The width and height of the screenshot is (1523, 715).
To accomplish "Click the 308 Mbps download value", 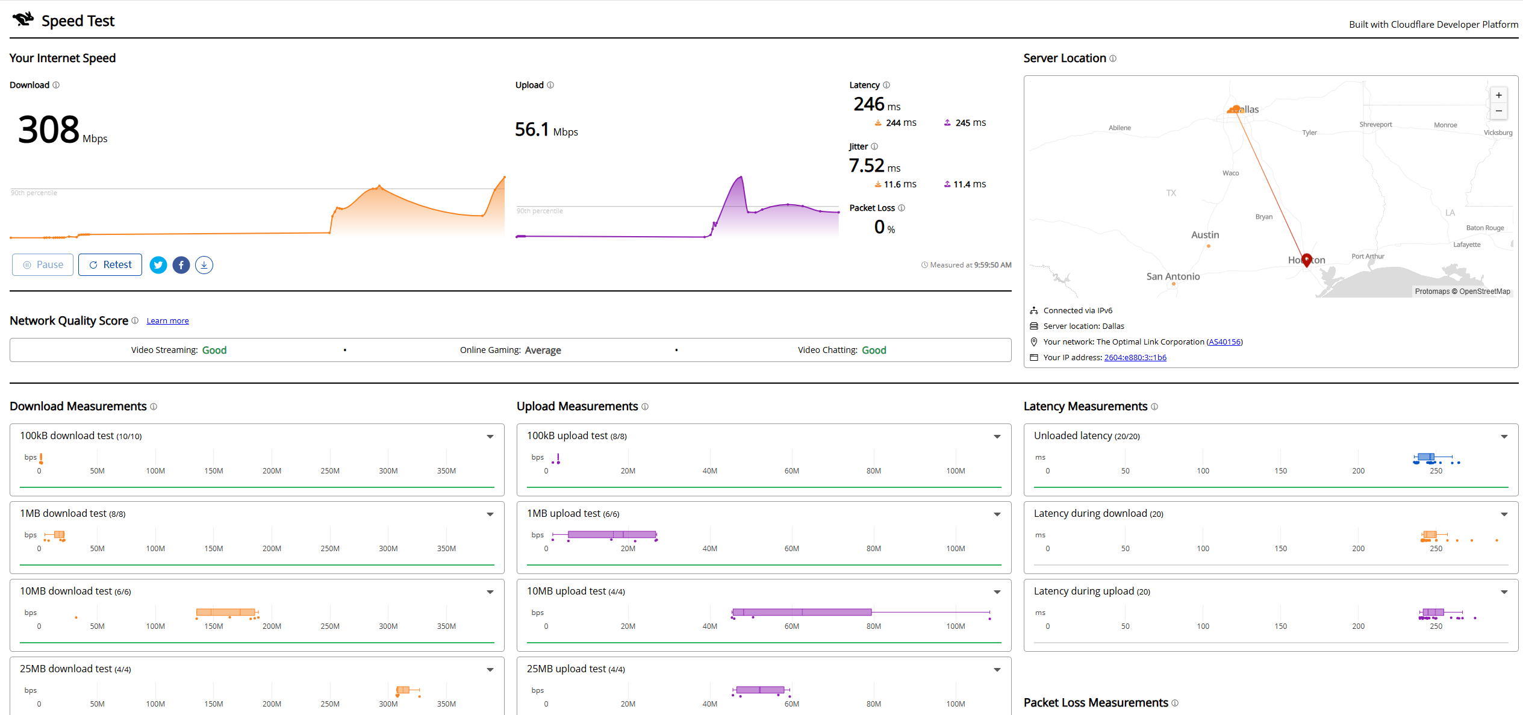I will coord(63,130).
